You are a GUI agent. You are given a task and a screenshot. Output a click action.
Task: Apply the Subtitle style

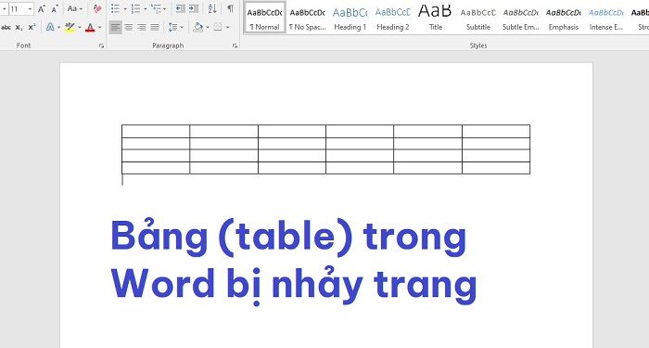tap(478, 18)
